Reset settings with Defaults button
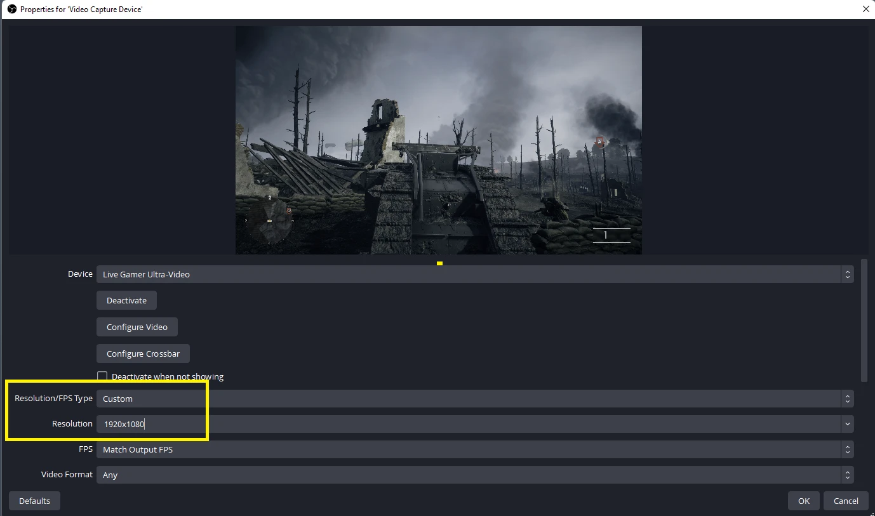The height and width of the screenshot is (516, 875). (x=34, y=501)
